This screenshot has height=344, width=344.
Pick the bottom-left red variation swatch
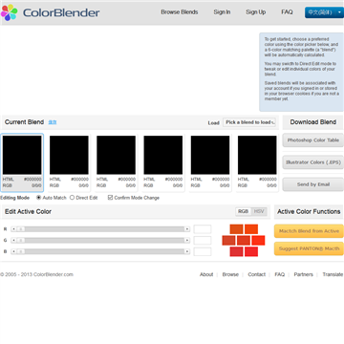(x=236, y=251)
